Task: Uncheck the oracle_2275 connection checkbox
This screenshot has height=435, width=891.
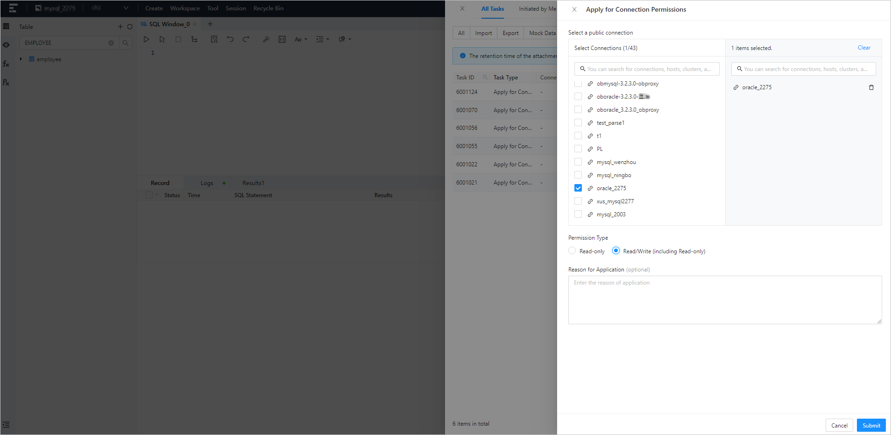Action: (578, 188)
